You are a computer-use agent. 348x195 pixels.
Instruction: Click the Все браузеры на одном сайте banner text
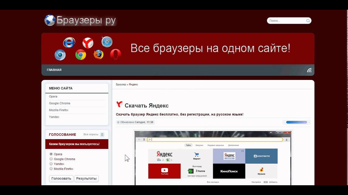(x=210, y=48)
